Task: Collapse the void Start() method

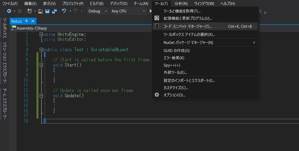Action: click(x=41, y=65)
